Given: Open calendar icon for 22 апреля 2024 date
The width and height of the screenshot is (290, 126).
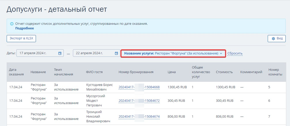Looking at the screenshot, I should (116, 53).
